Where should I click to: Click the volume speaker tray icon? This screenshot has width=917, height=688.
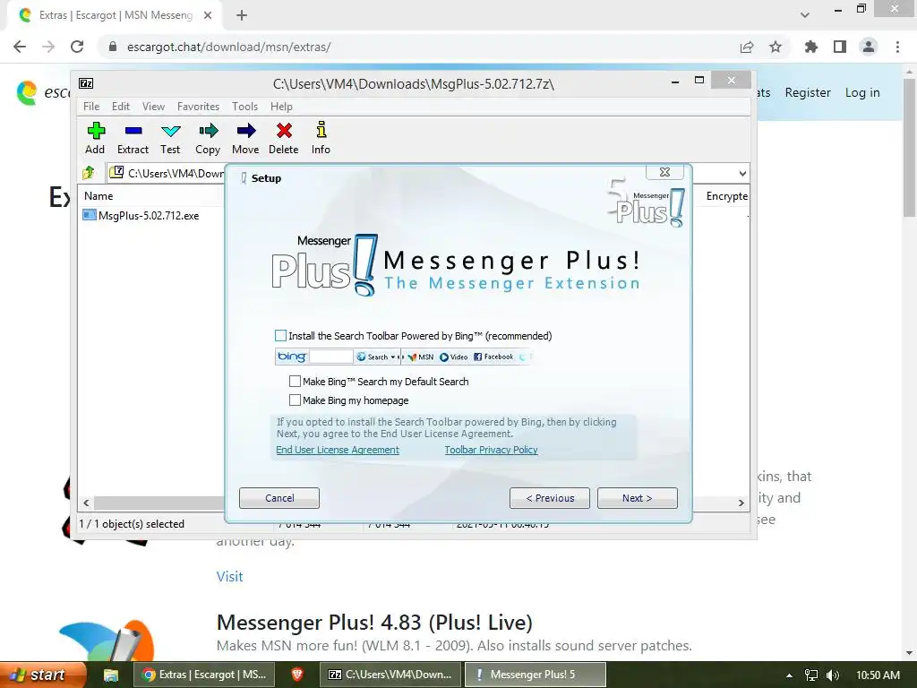coord(834,675)
